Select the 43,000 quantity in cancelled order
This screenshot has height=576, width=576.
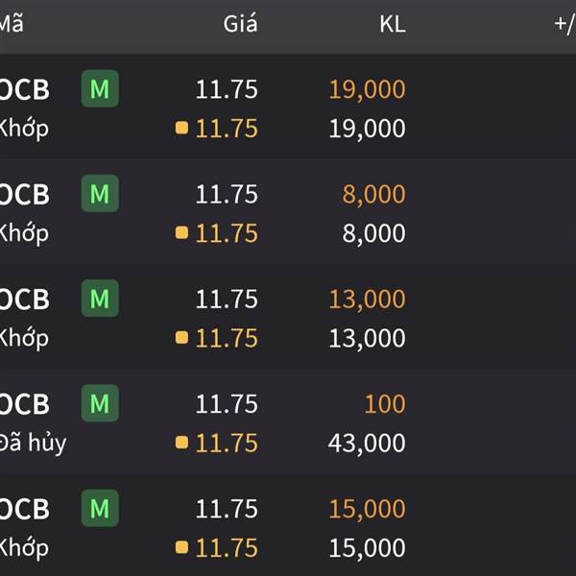tap(367, 443)
